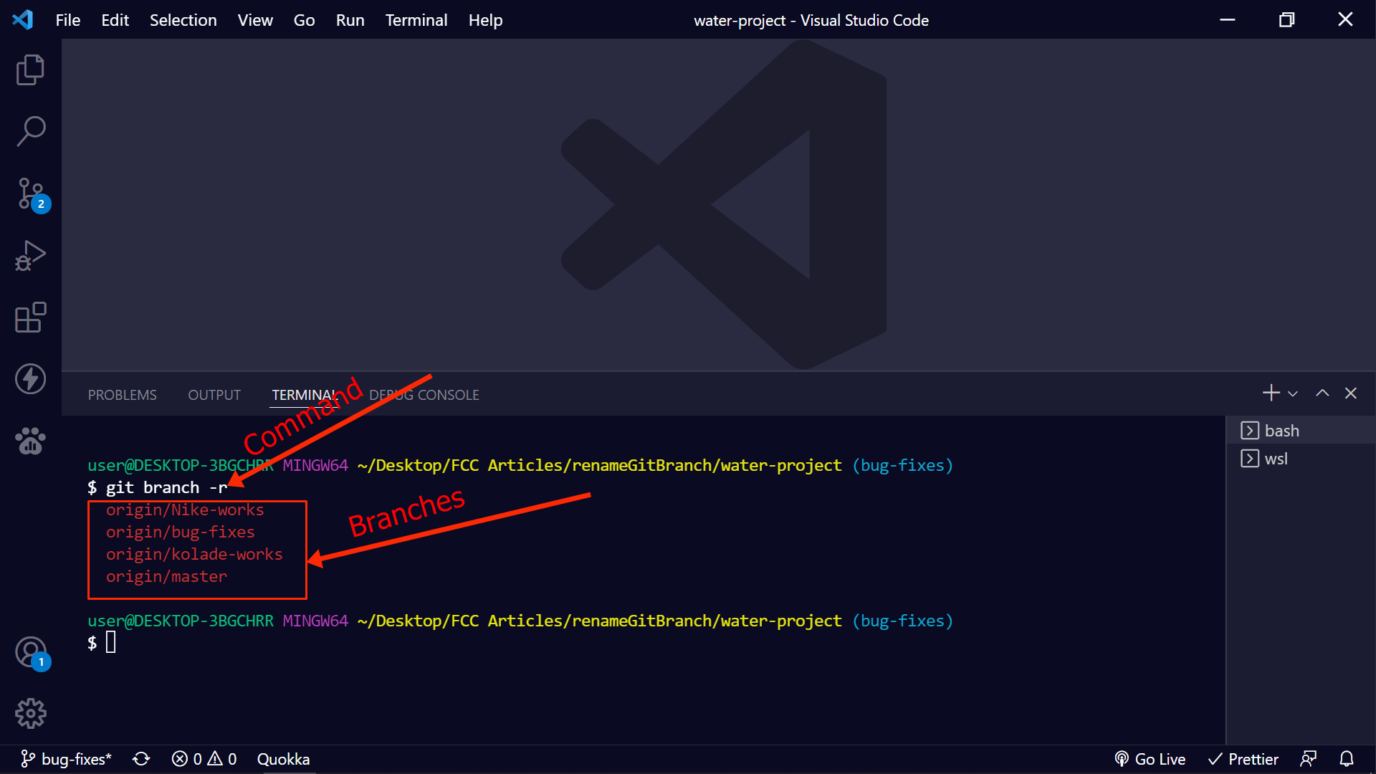Click the bug-fixes* branch indicator
Image resolution: width=1376 pixels, height=774 pixels.
click(x=66, y=759)
